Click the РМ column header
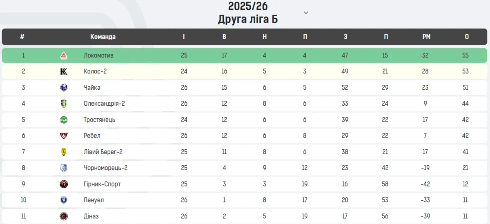The height and width of the screenshot is (224, 490). pyautogui.click(x=426, y=37)
